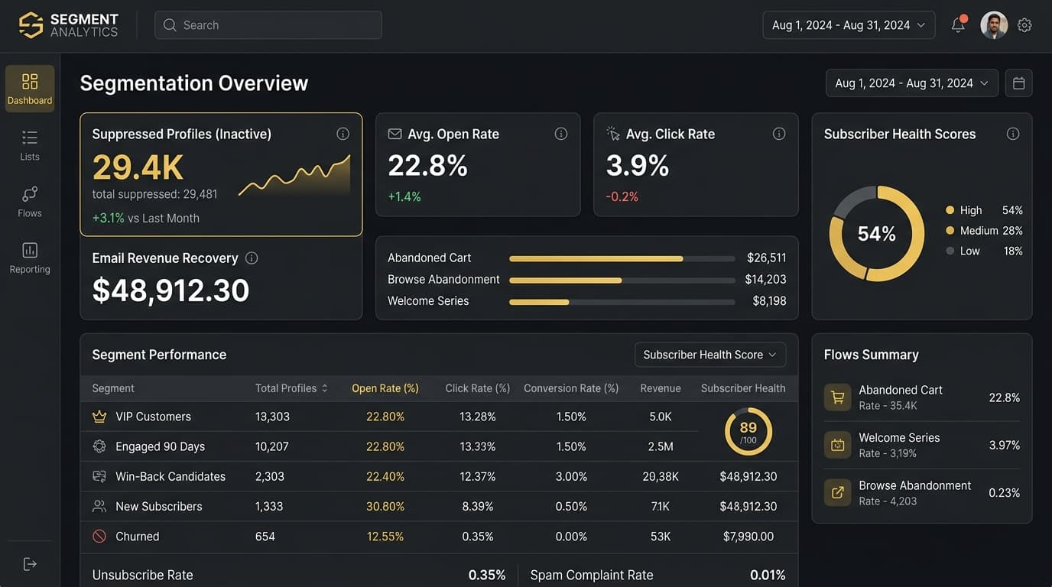The width and height of the screenshot is (1052, 587).
Task: Click the notification bell icon
Action: click(958, 25)
